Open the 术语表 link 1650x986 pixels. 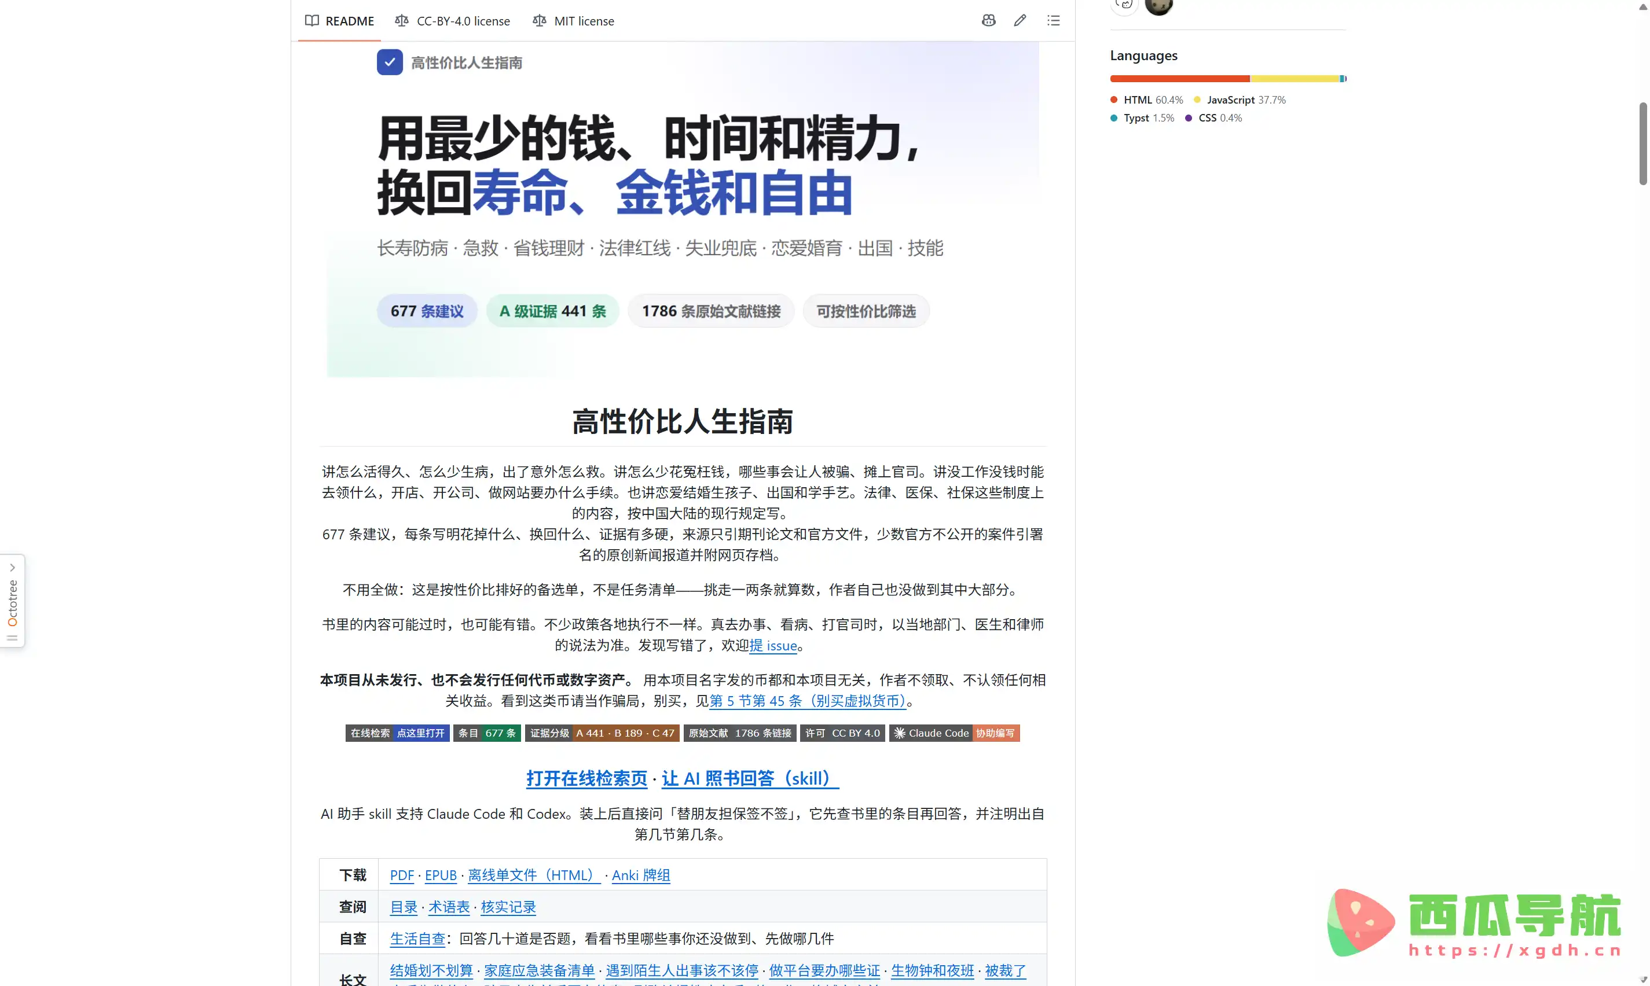coord(449,907)
